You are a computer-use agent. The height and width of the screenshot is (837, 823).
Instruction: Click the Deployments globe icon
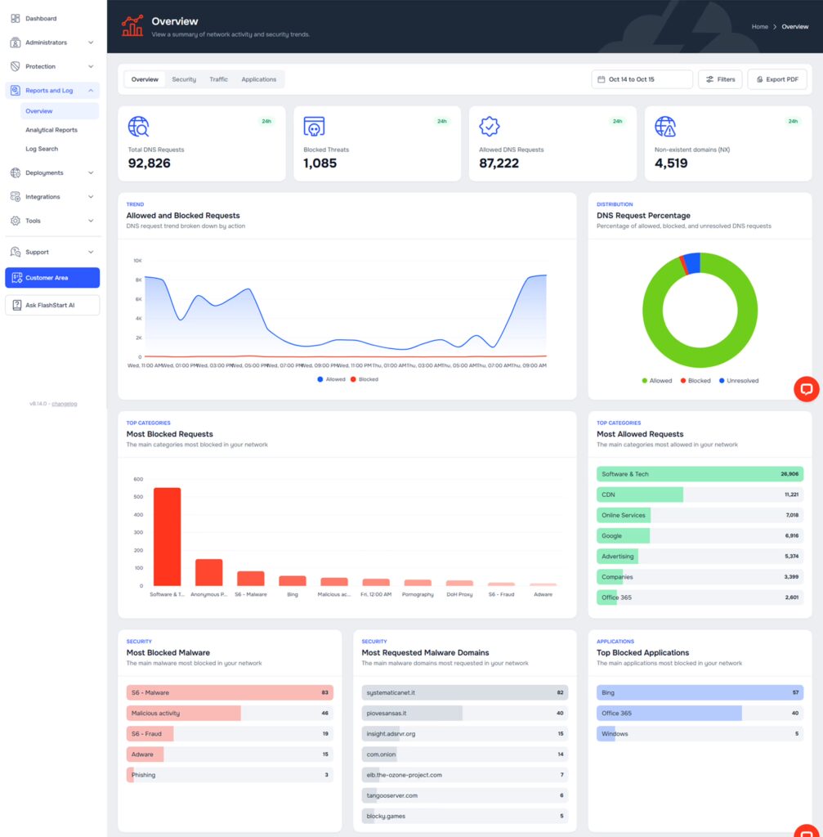[x=15, y=172]
